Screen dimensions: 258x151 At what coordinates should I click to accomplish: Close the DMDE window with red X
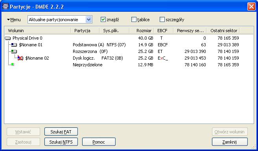(x=251, y=7)
